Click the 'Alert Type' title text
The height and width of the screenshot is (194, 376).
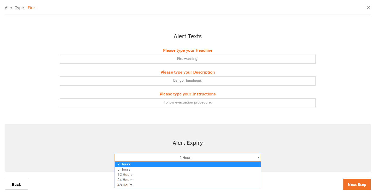coord(14,8)
